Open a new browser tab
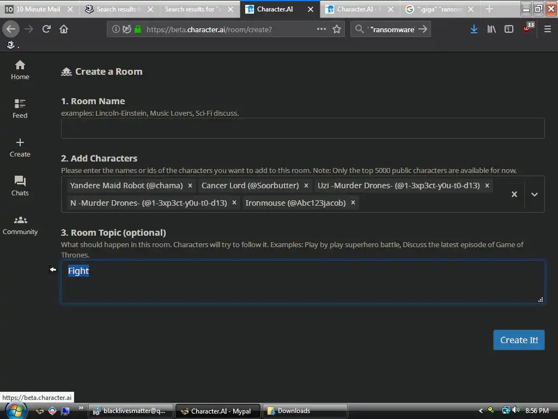Screen dimensions: 558x419 [x=489, y=9]
